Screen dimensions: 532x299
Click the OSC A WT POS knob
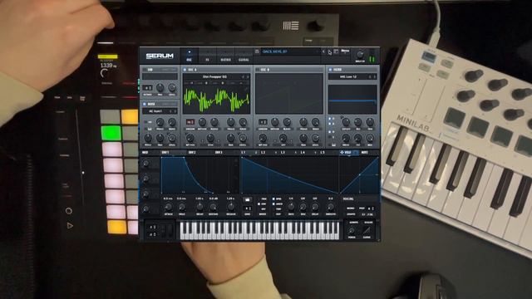[x=190, y=138]
